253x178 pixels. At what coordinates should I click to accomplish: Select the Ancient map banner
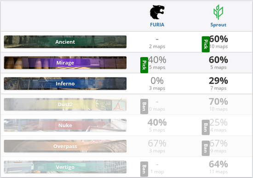[x=65, y=42]
